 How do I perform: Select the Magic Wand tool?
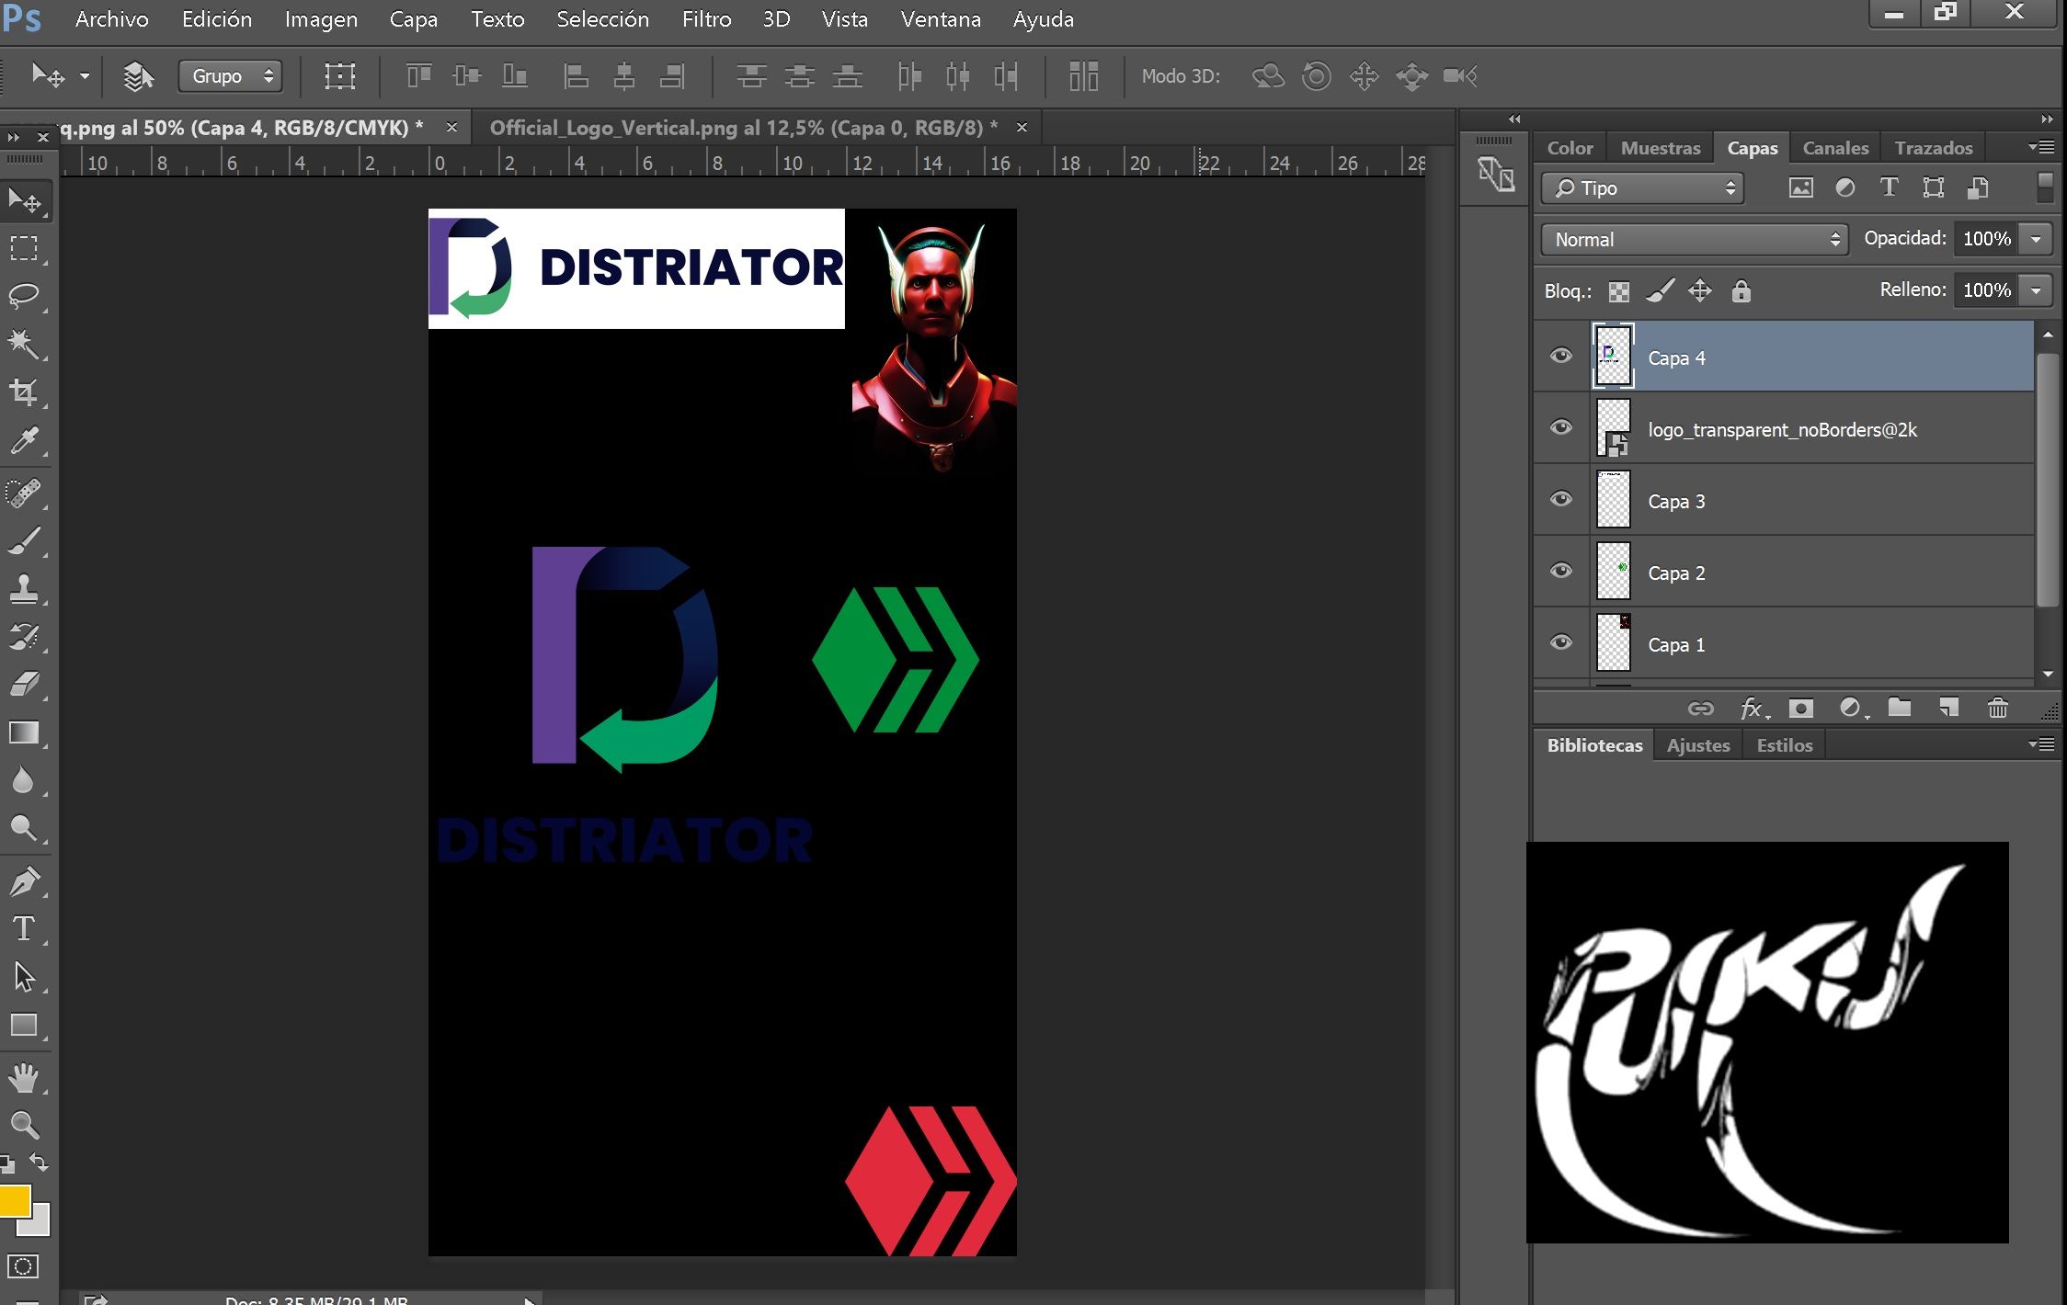click(x=24, y=344)
